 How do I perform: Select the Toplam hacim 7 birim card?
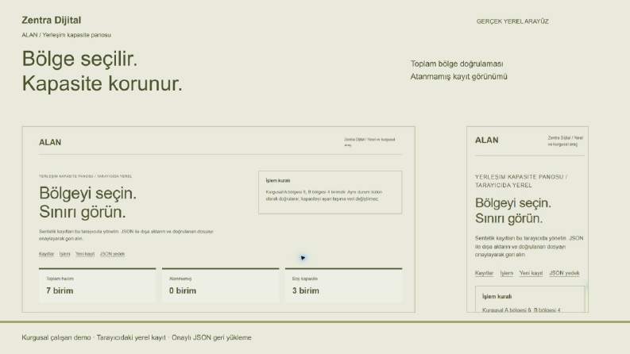click(x=97, y=285)
